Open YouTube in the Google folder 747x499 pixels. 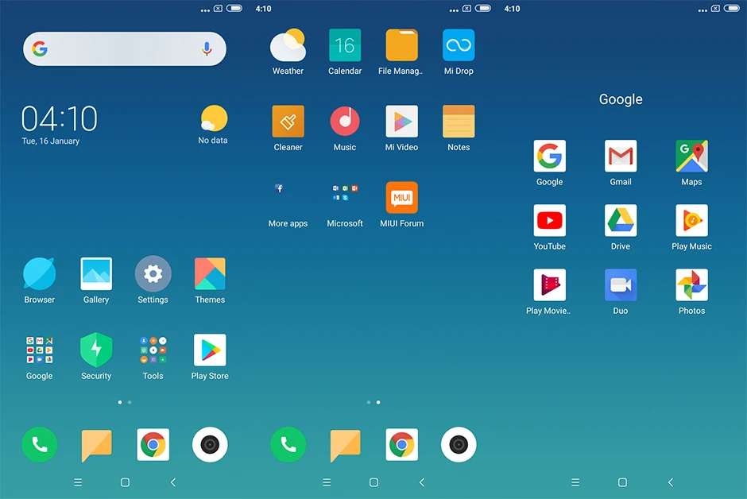click(x=549, y=220)
